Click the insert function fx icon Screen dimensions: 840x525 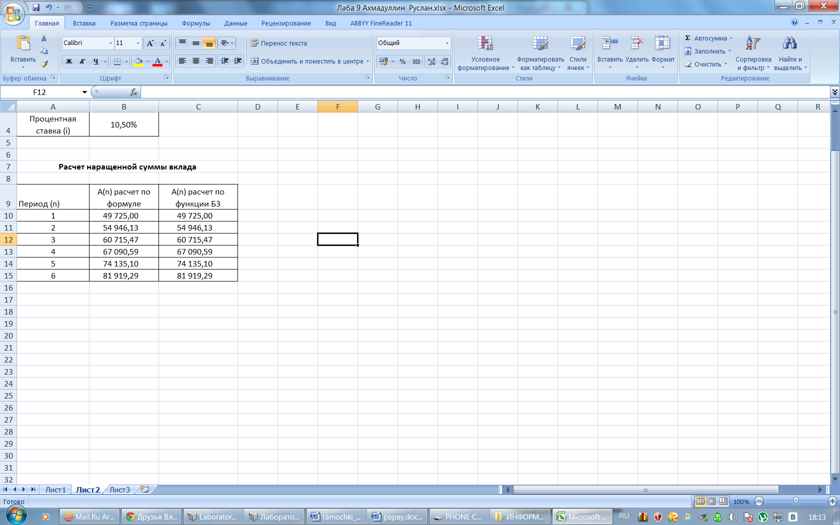133,92
